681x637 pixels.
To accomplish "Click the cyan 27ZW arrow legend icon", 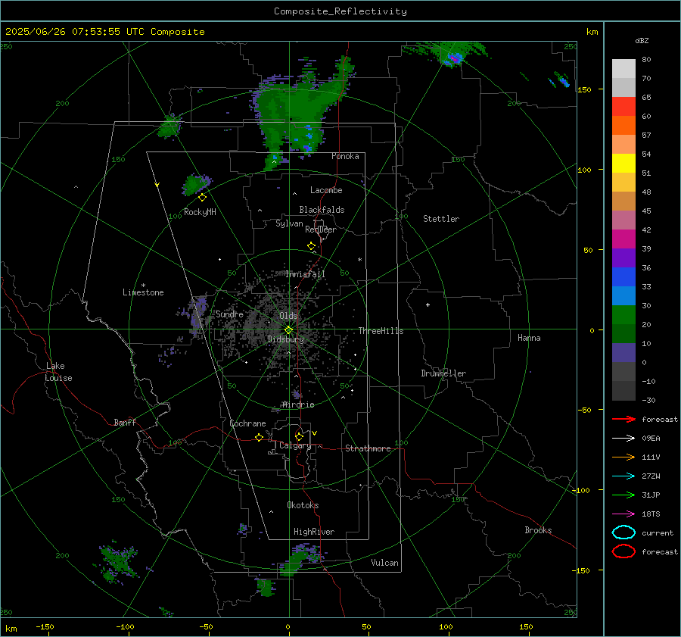I will tap(623, 476).
